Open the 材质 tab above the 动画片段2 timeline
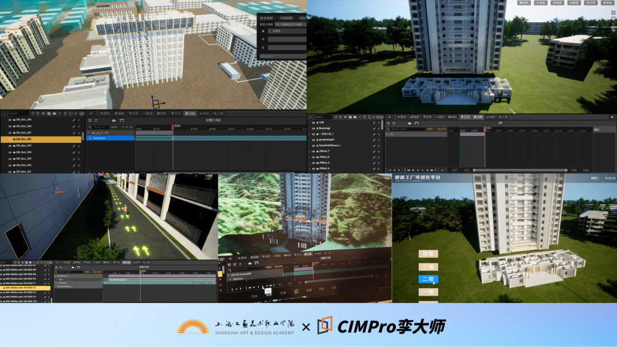The width and height of the screenshot is (617, 347). tap(133, 114)
